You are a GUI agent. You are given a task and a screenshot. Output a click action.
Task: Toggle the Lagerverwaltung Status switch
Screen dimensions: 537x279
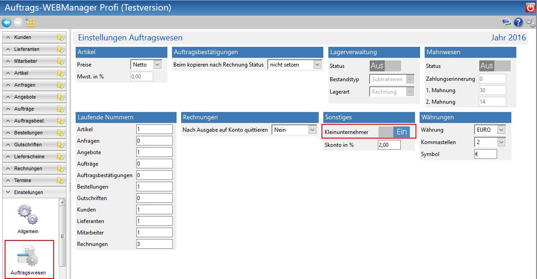pyautogui.click(x=385, y=66)
